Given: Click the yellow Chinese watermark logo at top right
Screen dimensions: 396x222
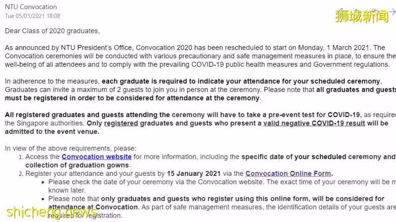Looking at the screenshot, I should coord(361,16).
